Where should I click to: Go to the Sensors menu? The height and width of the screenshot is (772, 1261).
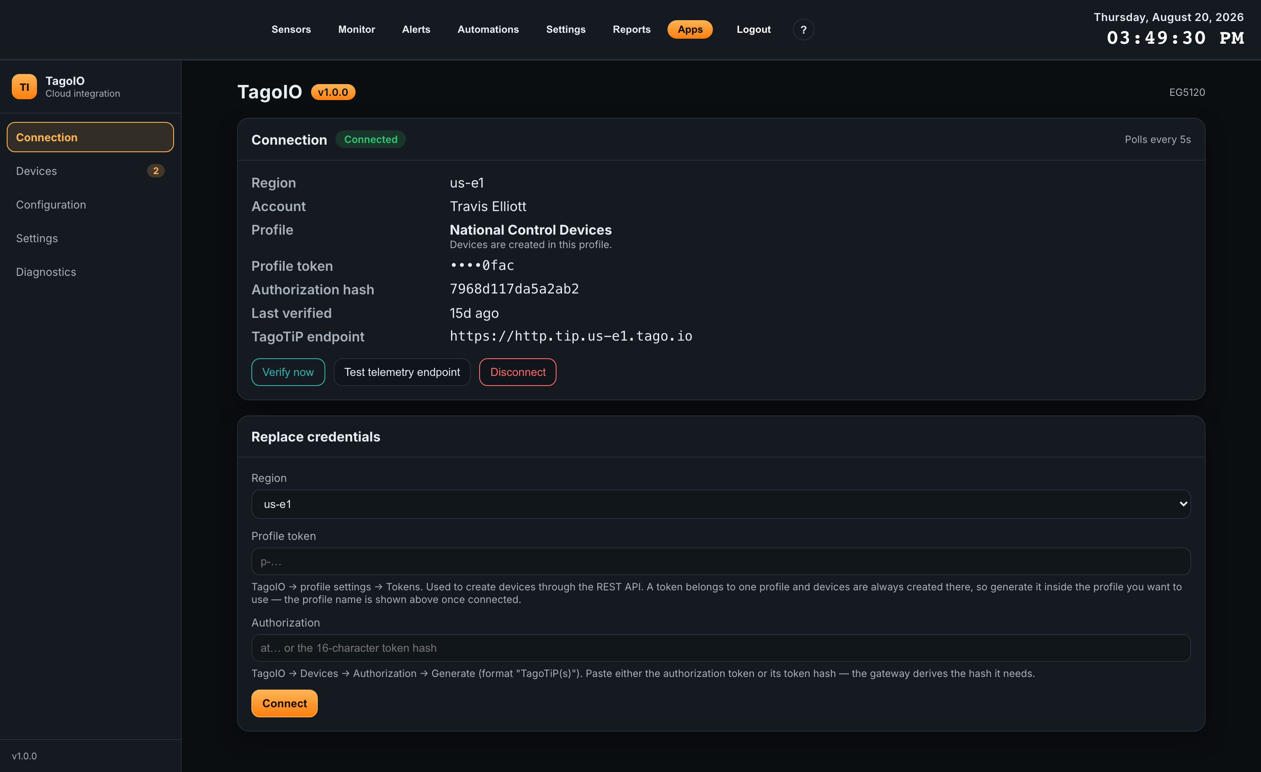(x=291, y=30)
